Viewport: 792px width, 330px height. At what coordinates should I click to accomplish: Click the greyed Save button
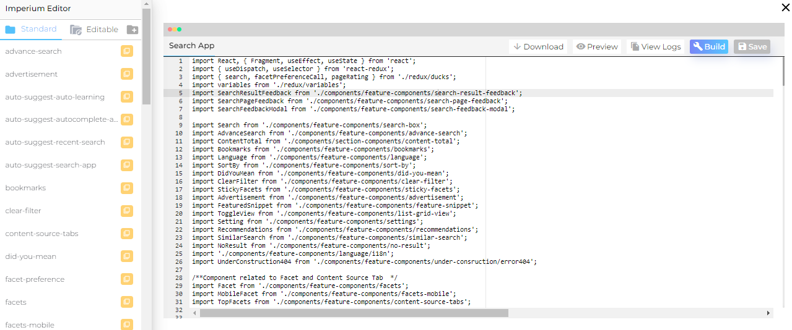click(752, 46)
